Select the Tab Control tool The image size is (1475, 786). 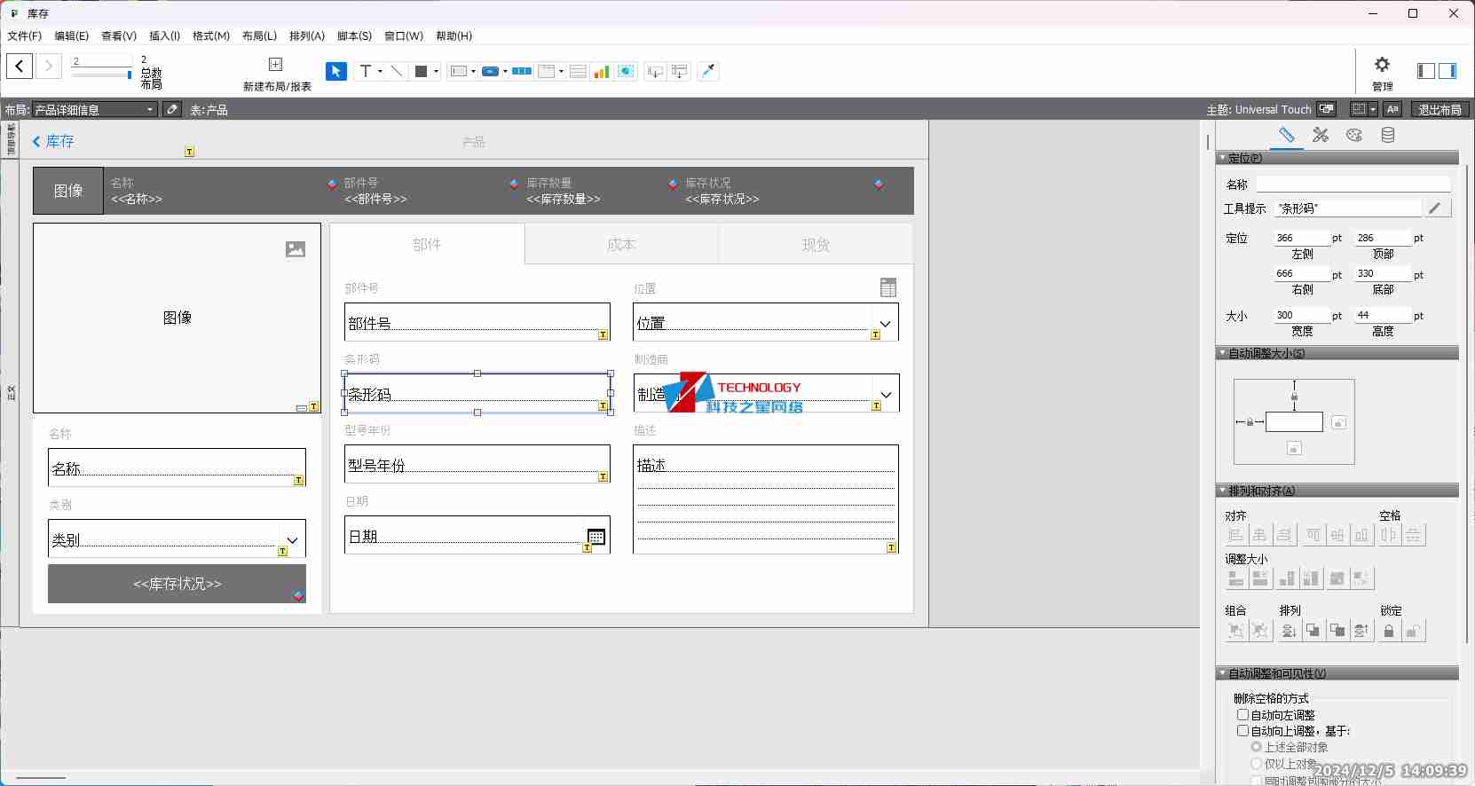coord(547,71)
